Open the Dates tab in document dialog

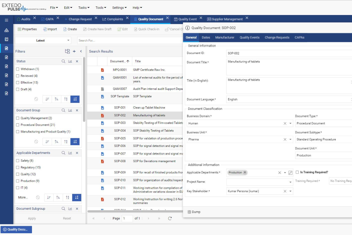[x=206, y=37]
